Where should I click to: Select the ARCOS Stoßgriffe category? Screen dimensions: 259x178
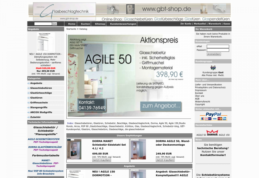pos(41,112)
